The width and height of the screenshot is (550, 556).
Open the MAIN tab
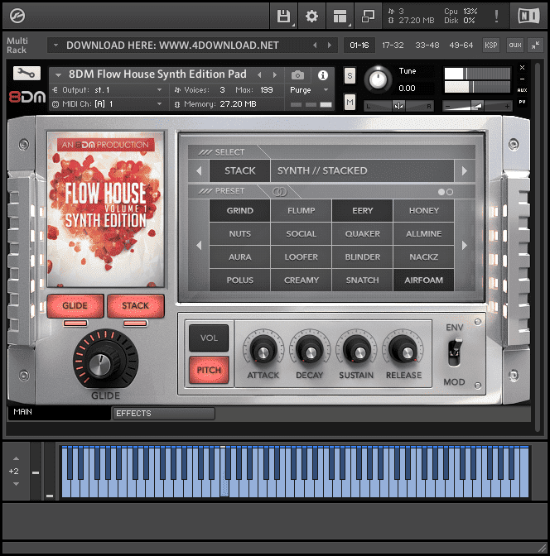coord(60,412)
